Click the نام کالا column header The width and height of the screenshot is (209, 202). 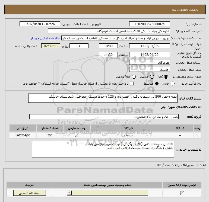click(x=128, y=128)
